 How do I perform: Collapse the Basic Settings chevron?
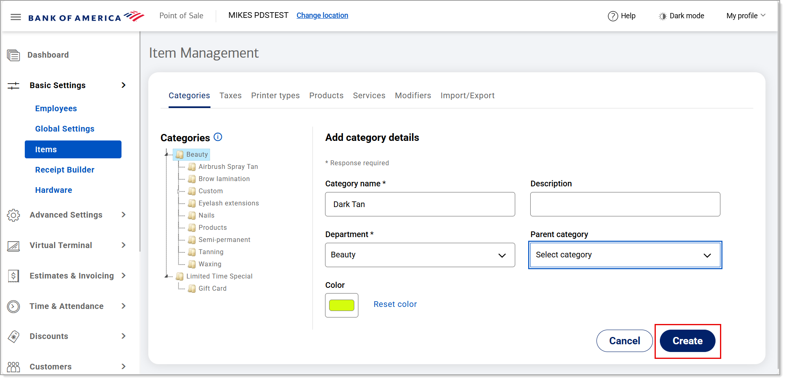pyautogui.click(x=124, y=85)
